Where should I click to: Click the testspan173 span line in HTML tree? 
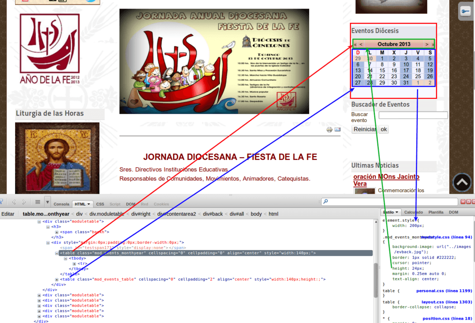[x=123, y=248]
